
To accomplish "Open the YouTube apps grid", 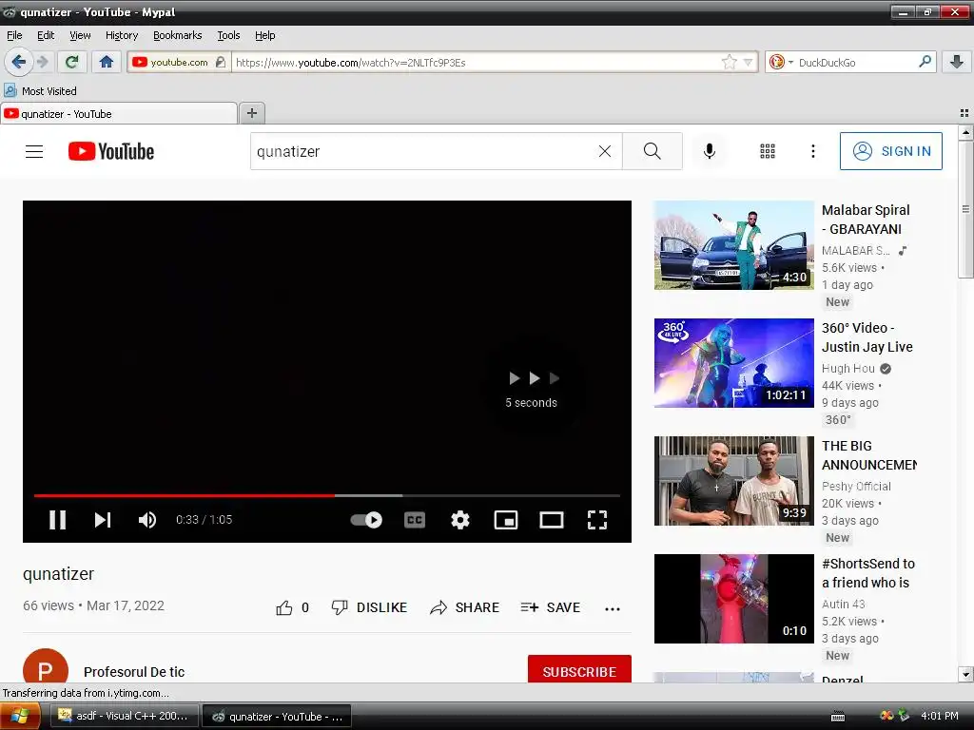I will [x=768, y=151].
